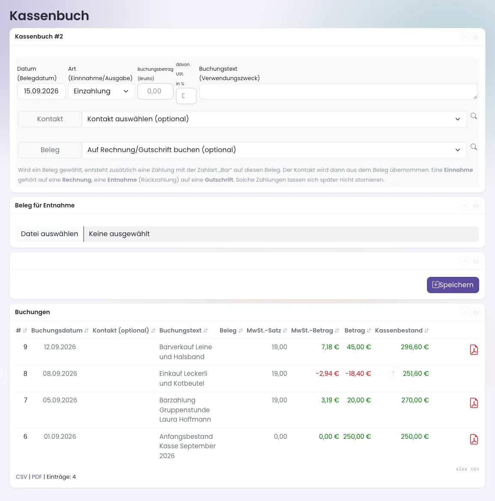Viewport: 495px width, 501px height.
Task: Print the Kassenbuch #2 panel
Action: pos(476,37)
